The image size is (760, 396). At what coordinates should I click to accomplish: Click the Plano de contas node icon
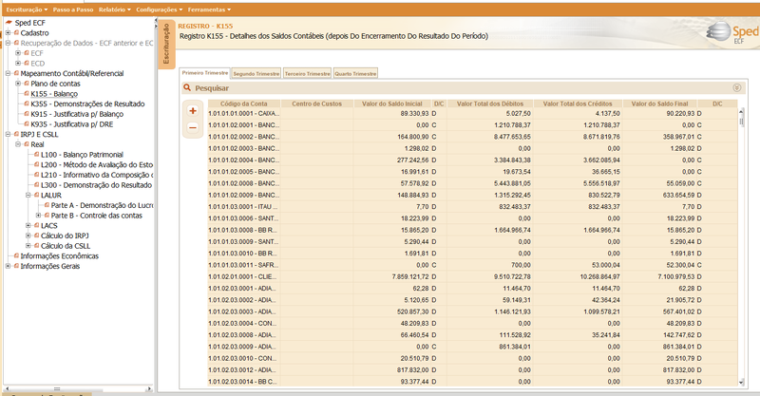click(27, 84)
